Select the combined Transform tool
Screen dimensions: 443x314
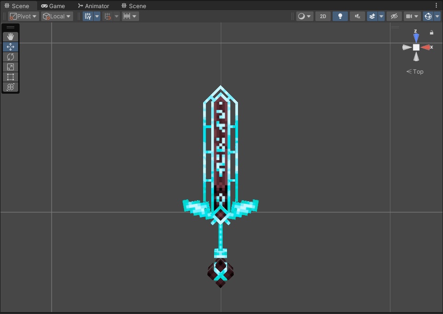tap(11, 87)
